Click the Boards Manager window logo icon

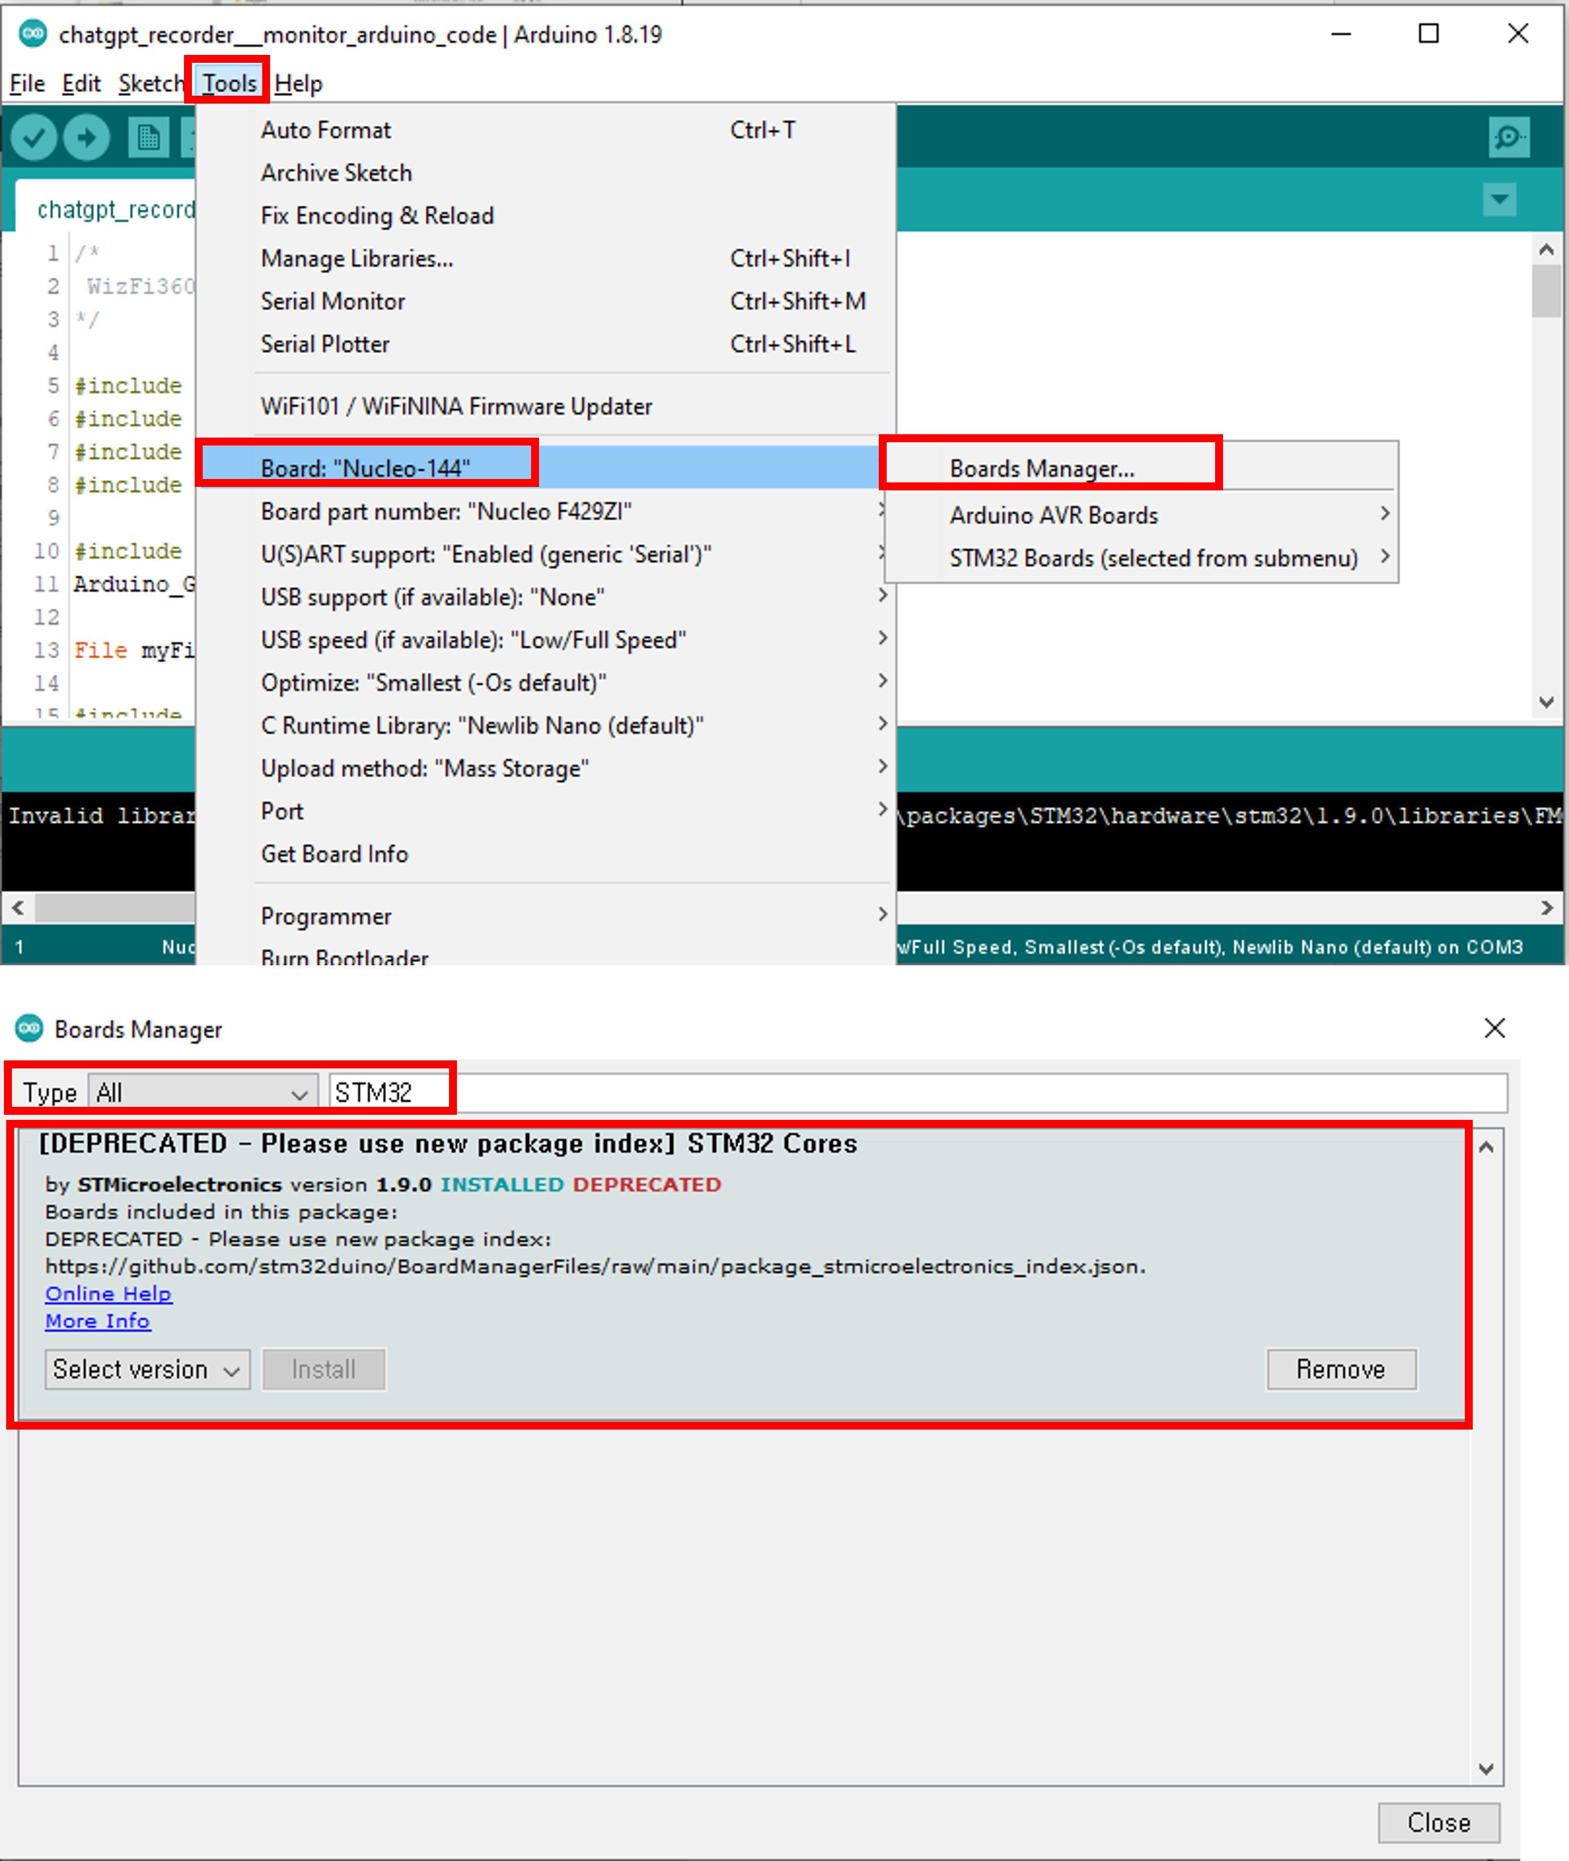(x=29, y=1029)
